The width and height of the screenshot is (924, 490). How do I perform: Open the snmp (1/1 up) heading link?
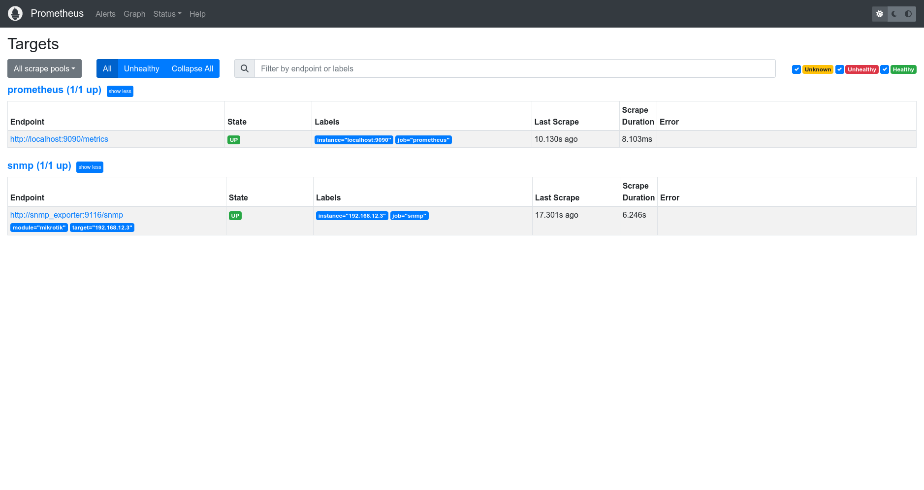point(39,165)
